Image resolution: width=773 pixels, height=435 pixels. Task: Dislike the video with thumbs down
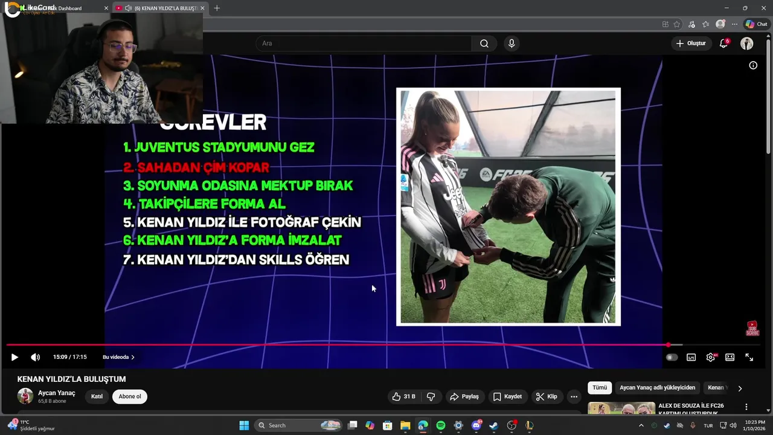click(x=431, y=396)
